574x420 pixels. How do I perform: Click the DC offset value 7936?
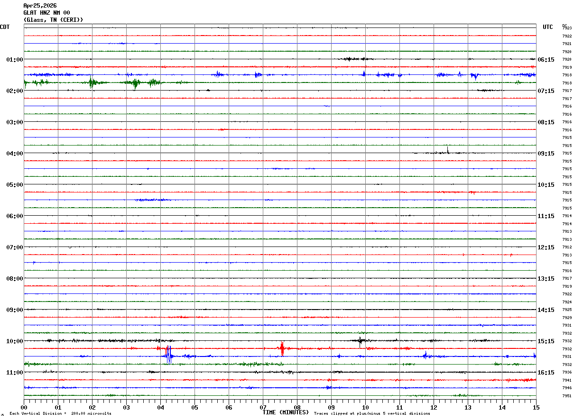[567, 372]
